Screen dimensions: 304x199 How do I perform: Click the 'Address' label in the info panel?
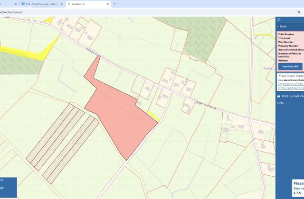[283, 61]
